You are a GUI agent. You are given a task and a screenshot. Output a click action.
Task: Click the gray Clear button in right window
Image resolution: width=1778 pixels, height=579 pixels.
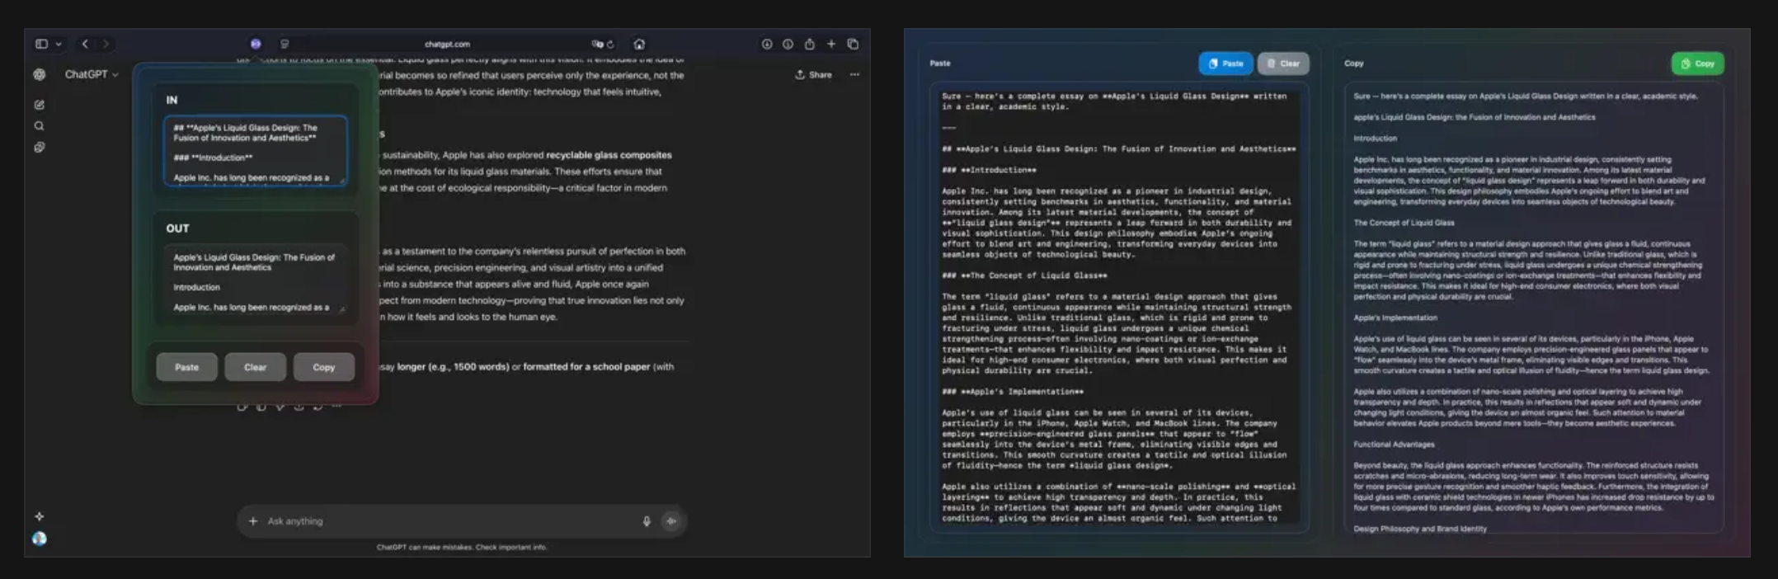click(1283, 64)
